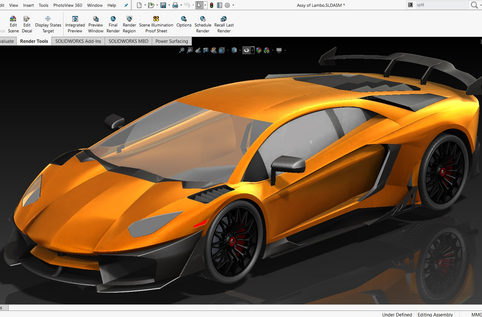The image size is (482, 317).
Task: Click Edit Appearance icon
Action: 259,50
